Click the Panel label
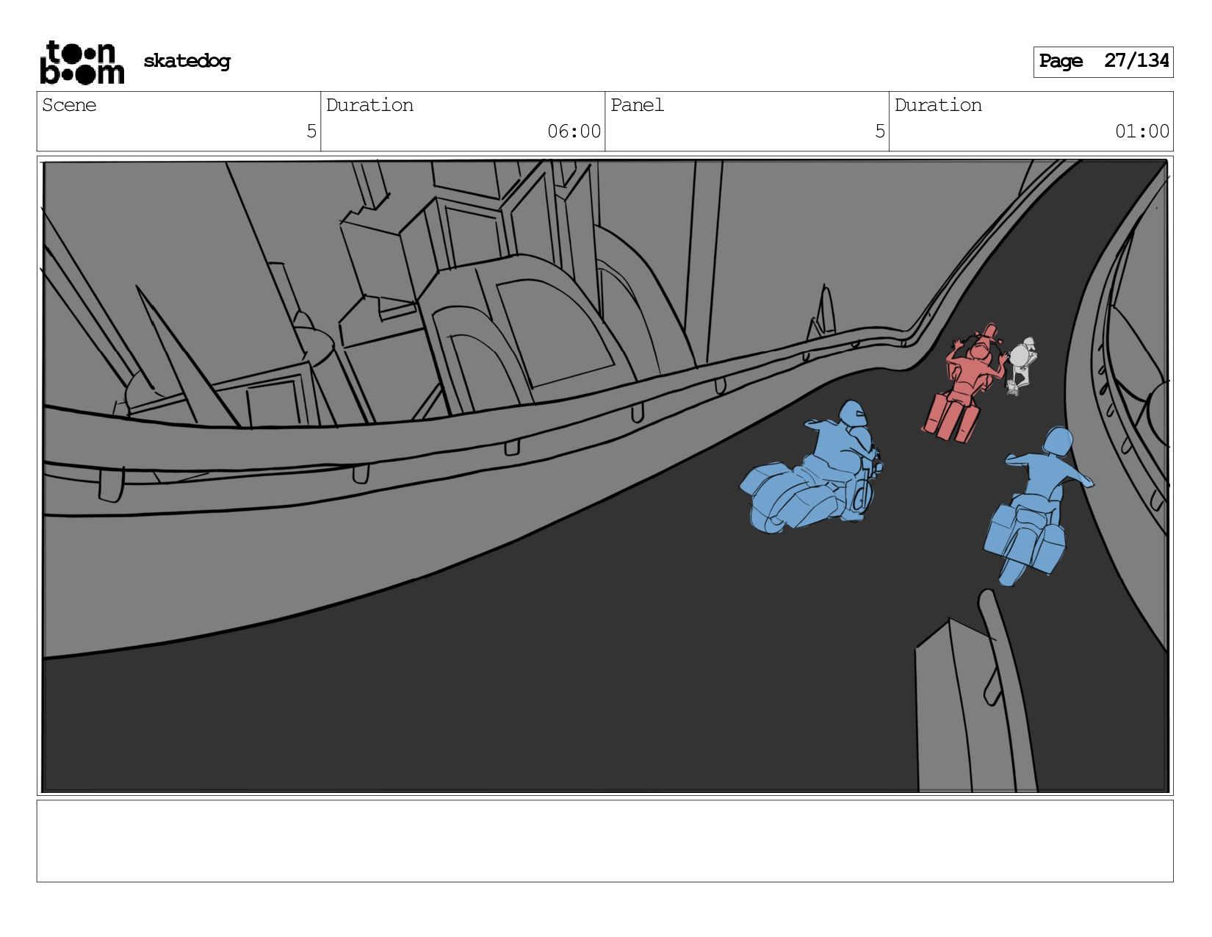 pos(637,105)
